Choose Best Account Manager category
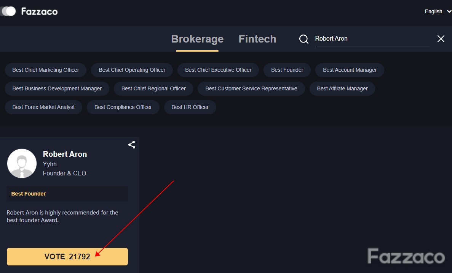 350,70
